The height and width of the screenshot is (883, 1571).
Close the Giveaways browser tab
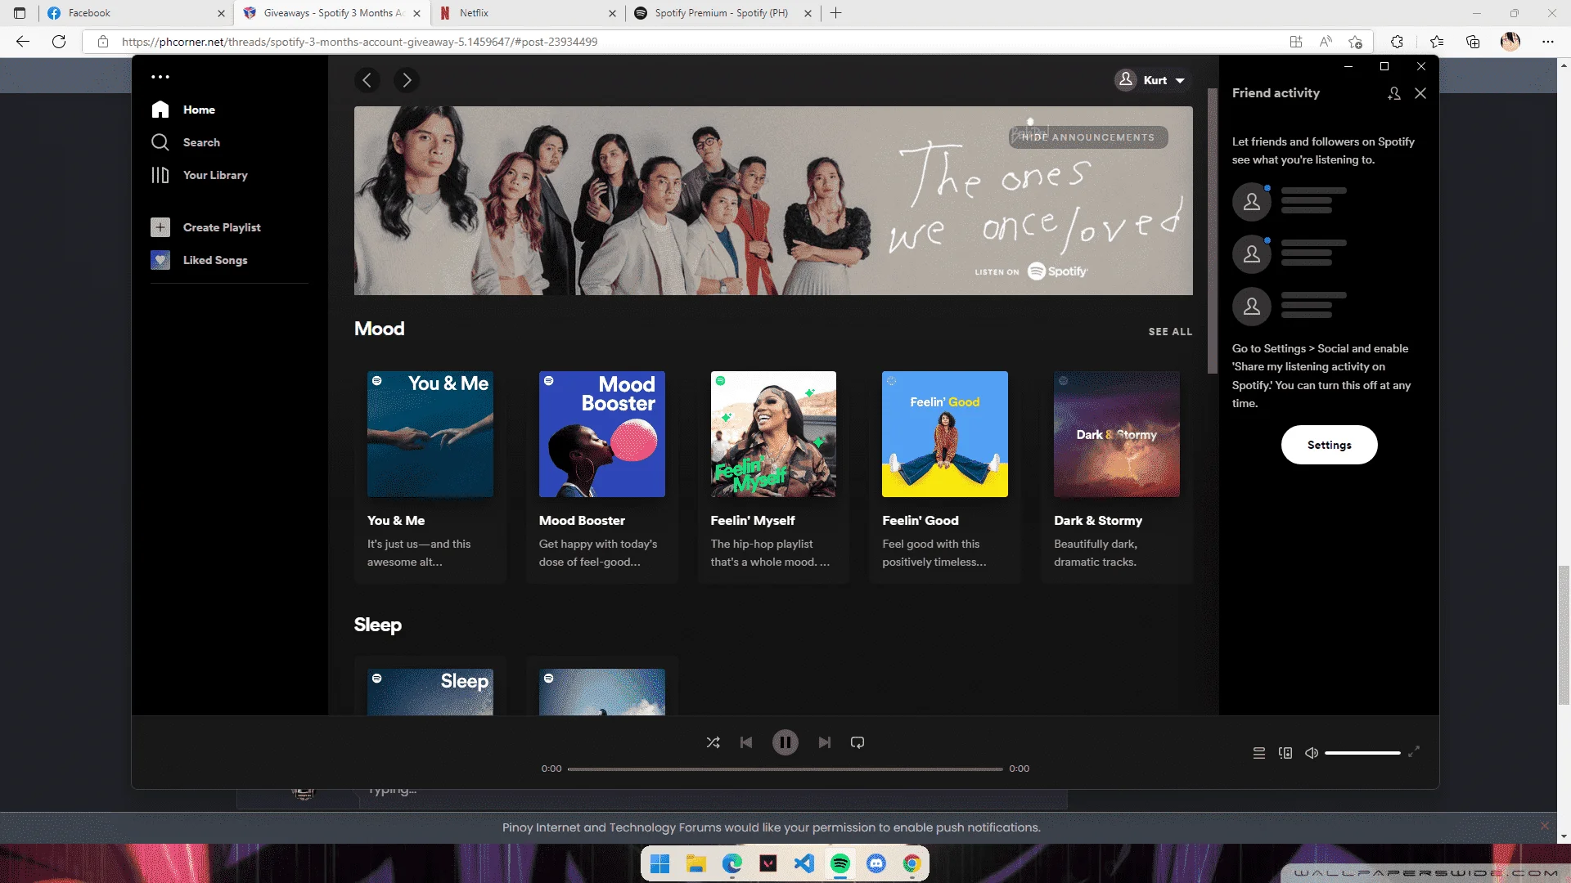[x=417, y=13]
